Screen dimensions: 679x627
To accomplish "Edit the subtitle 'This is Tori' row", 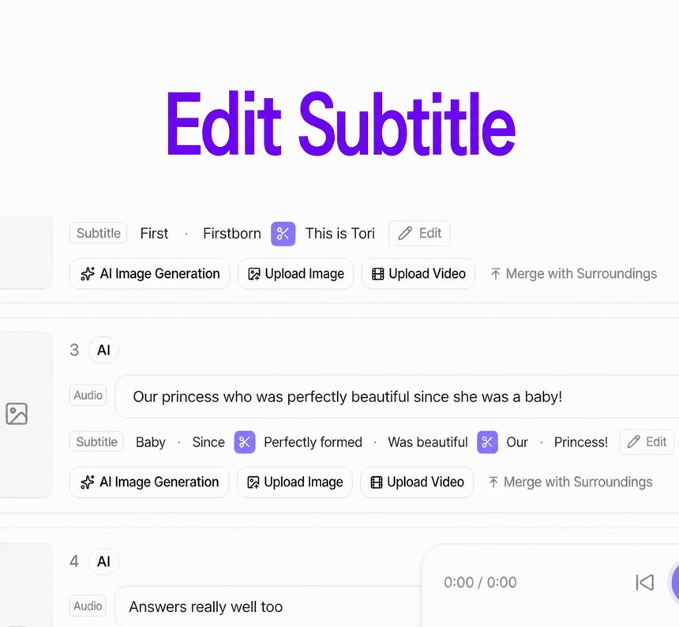I will click(419, 234).
